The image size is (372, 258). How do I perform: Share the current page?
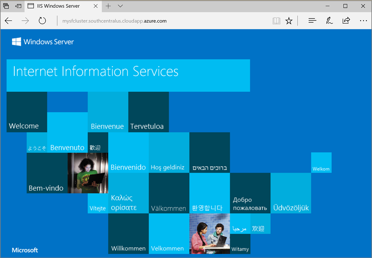pyautogui.click(x=346, y=20)
